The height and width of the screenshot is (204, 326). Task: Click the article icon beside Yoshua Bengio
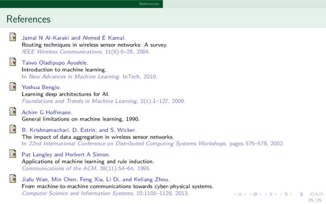tap(13, 86)
